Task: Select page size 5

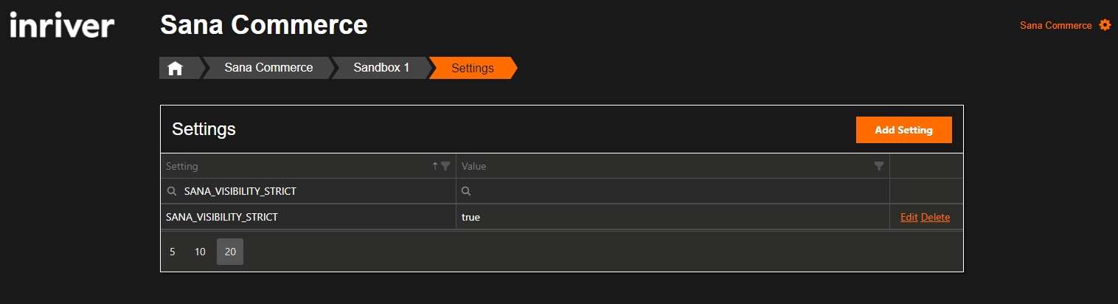Action: click(x=173, y=252)
